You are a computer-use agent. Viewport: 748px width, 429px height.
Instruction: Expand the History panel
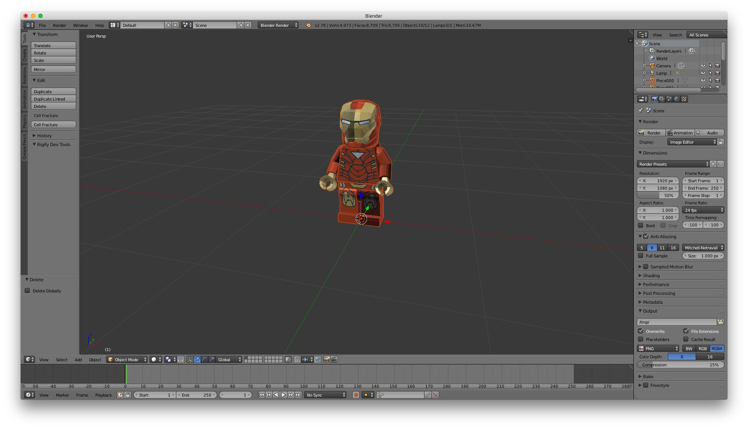pos(44,136)
